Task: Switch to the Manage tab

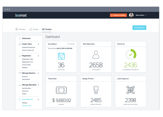Action: point(20,29)
